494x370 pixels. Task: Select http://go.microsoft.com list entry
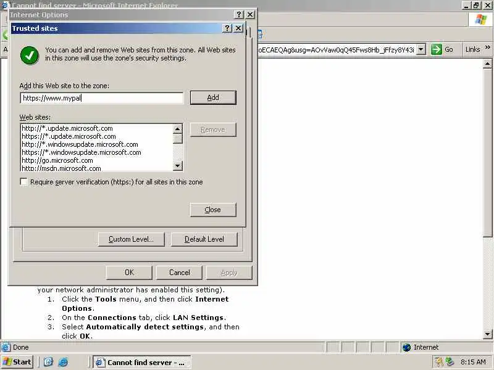pyautogui.click(x=57, y=160)
